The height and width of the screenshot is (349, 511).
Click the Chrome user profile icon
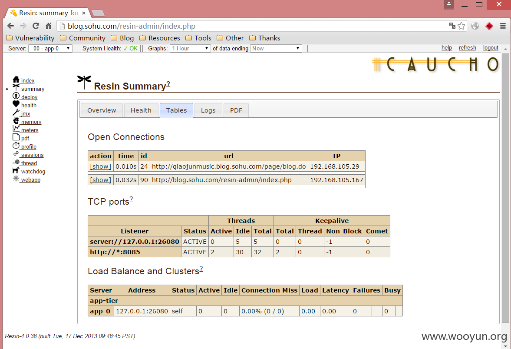(x=449, y=4)
